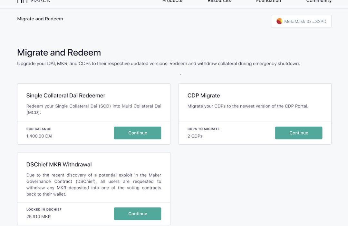This screenshot has width=348, height=226.
Task: Open the Resources menu
Action: 219,1
